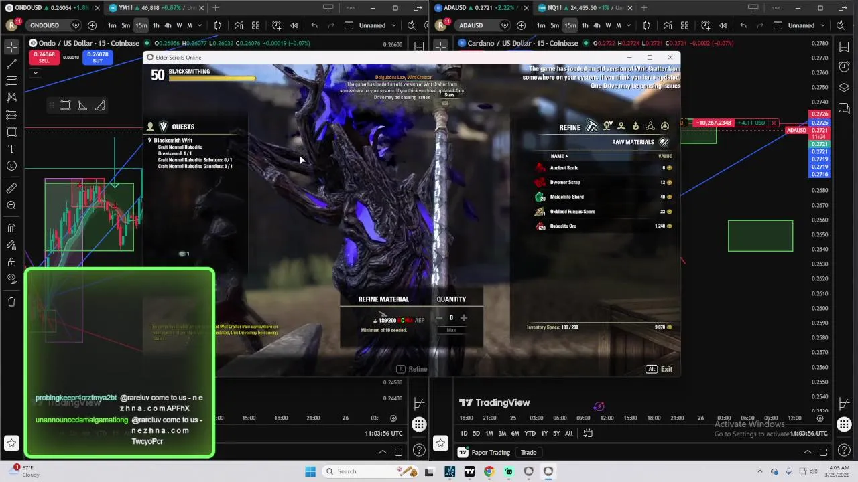Choose rectangle shape in floating drawing toolbar
858x482 pixels.
(66, 106)
